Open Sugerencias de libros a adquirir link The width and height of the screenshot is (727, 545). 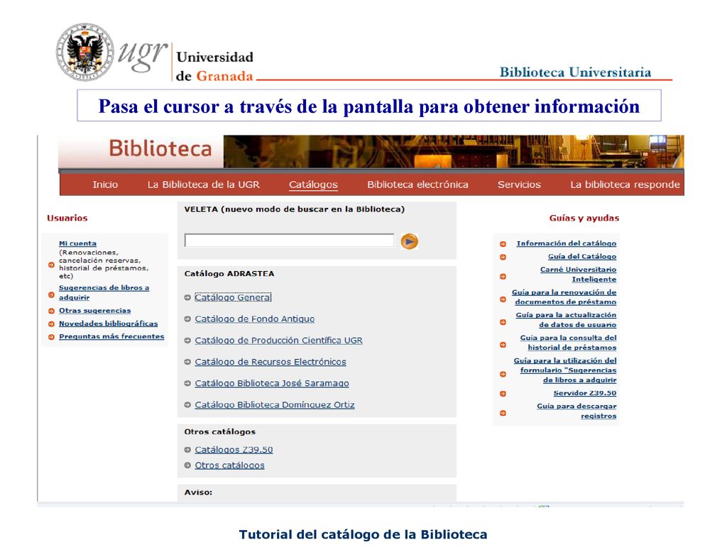[x=104, y=292]
